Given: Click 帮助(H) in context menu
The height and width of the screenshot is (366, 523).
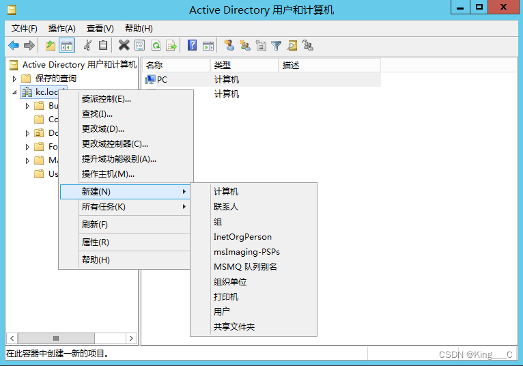Looking at the screenshot, I should [126, 259].
